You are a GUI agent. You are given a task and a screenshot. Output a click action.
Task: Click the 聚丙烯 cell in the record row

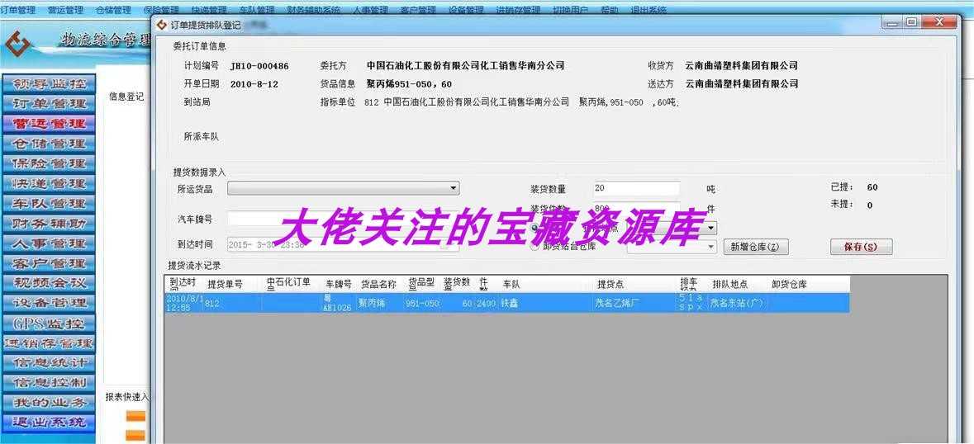[380, 303]
